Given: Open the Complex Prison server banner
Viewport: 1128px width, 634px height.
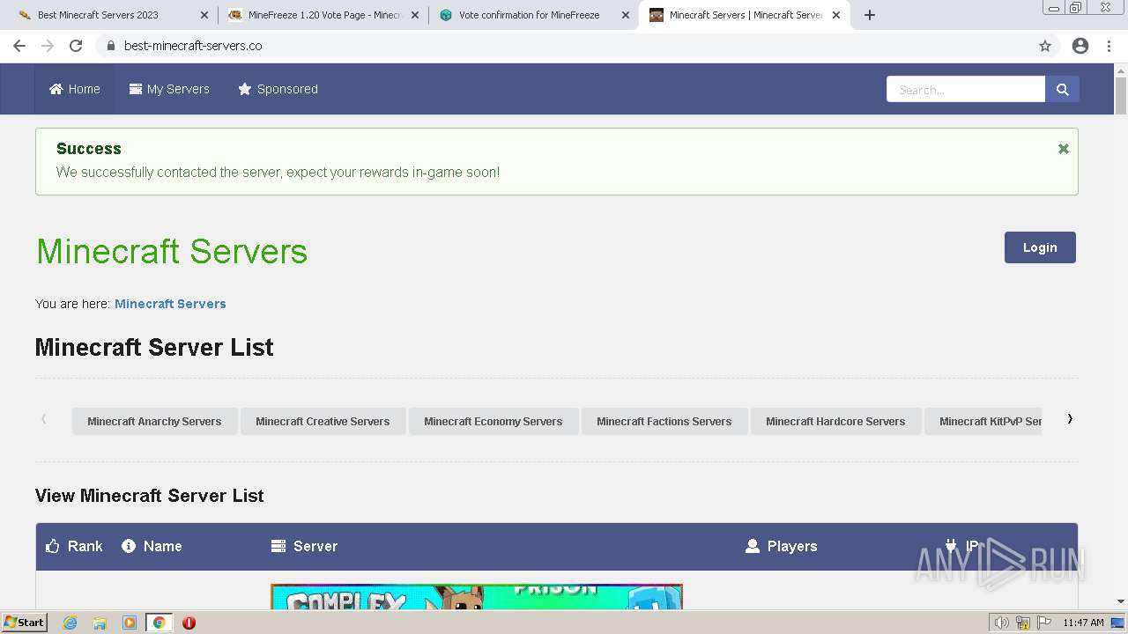Looking at the screenshot, I should pos(477,596).
